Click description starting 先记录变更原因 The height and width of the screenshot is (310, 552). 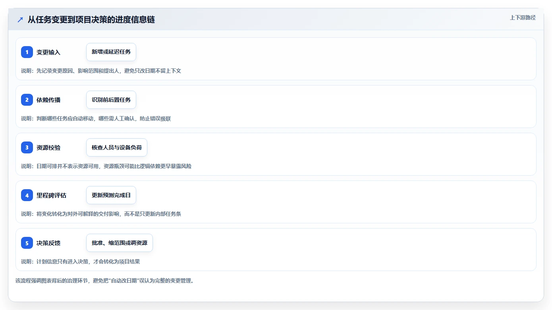101,71
